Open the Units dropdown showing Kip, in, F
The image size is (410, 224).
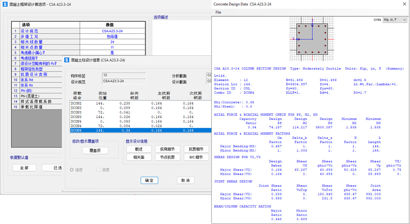395,20
